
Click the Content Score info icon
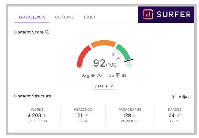pos(47,32)
